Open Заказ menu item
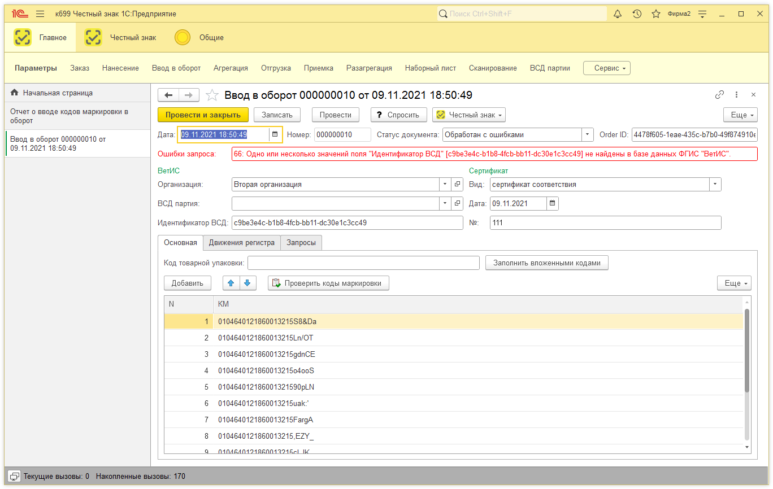 80,68
